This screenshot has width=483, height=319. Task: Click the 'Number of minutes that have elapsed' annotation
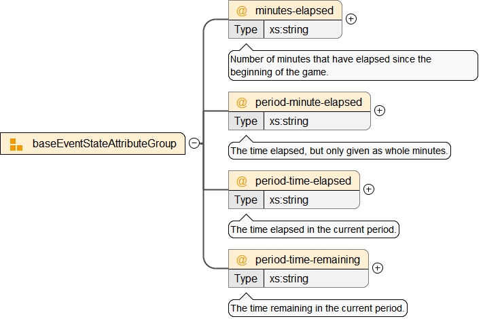coord(353,65)
